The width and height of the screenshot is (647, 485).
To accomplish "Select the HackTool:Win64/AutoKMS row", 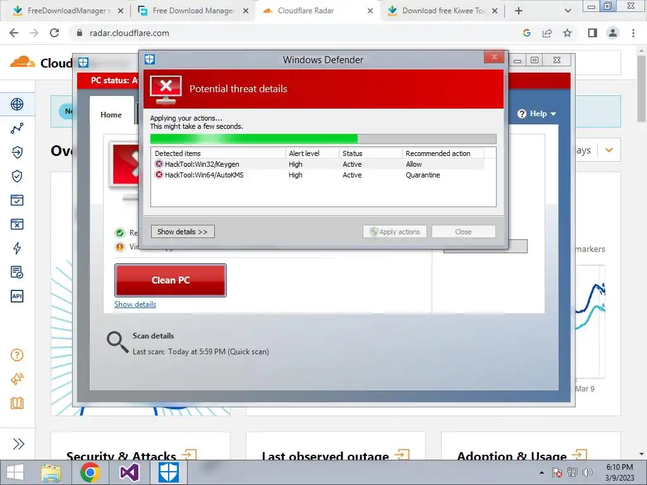I will (318, 175).
